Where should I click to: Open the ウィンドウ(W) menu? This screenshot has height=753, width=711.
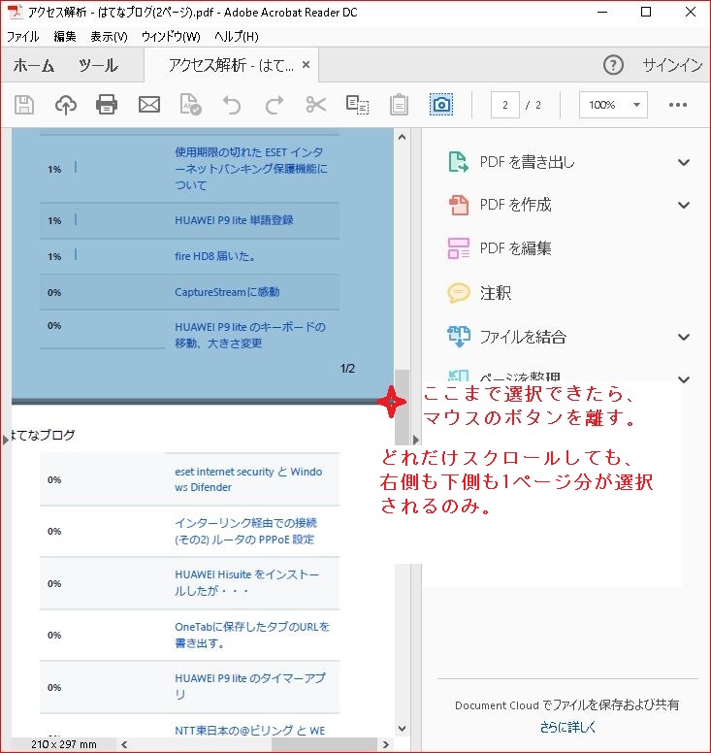[x=171, y=37]
